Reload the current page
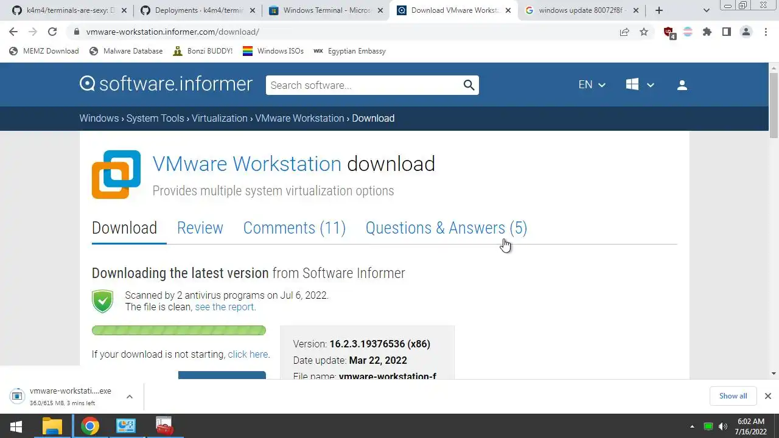 pos(52,32)
